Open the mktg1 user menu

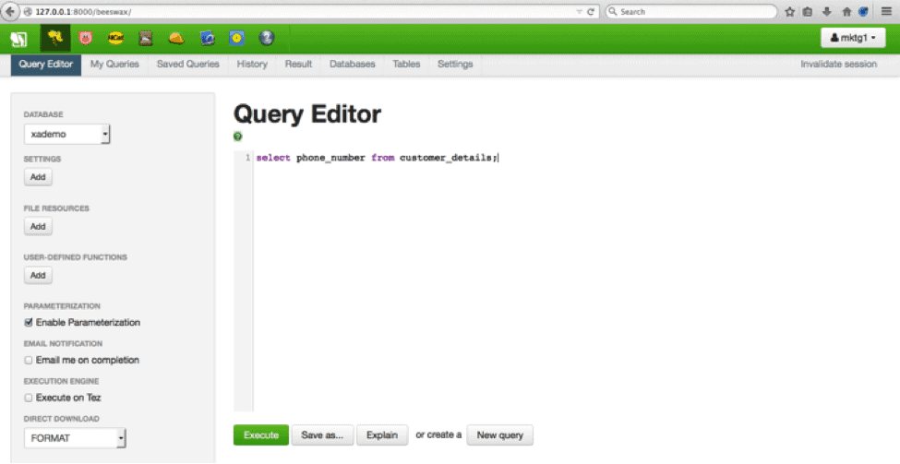click(852, 38)
